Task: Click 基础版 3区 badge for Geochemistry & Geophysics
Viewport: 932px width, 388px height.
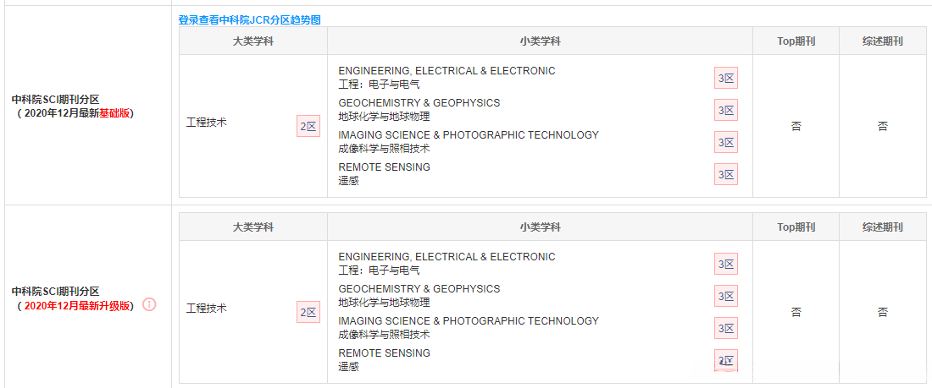Action: 726,111
